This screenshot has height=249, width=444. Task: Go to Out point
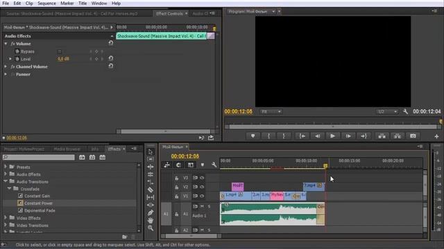[x=364, y=136]
